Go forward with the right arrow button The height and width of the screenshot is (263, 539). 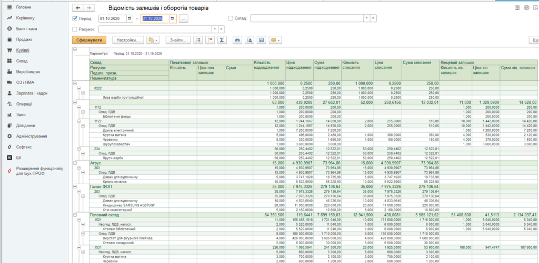click(88, 8)
